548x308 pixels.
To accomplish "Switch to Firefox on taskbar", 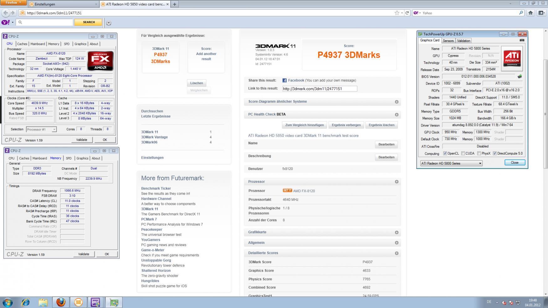I will pyautogui.click(x=61, y=302).
